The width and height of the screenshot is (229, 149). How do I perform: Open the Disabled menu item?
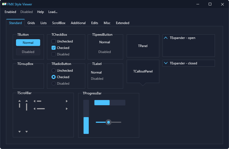[x=27, y=12]
